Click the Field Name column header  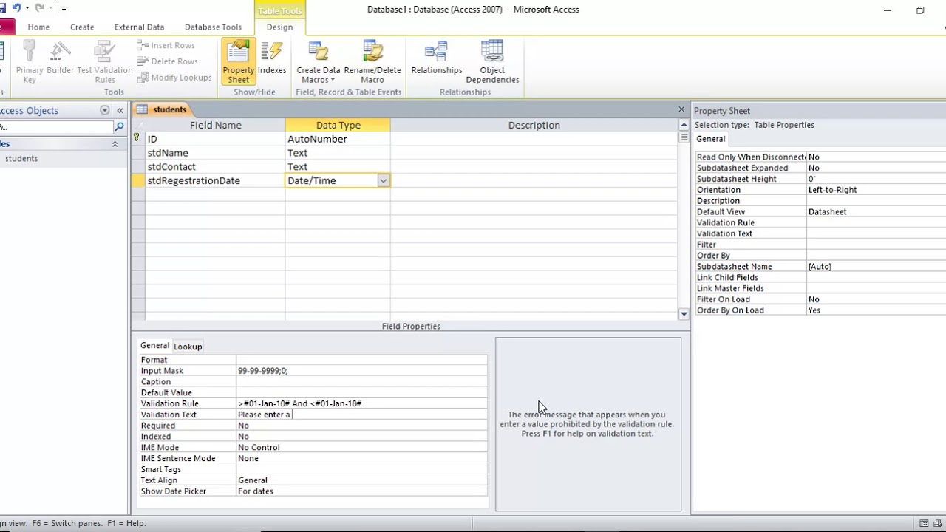215,125
